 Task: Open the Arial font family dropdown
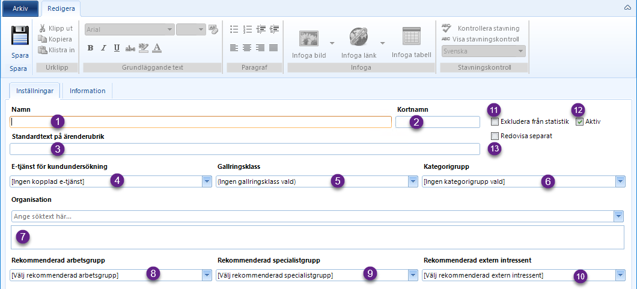click(x=170, y=29)
